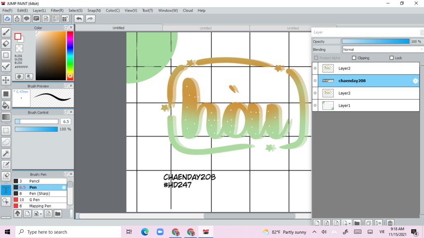
Task: Select the Bucket fill tool
Action: [6, 105]
